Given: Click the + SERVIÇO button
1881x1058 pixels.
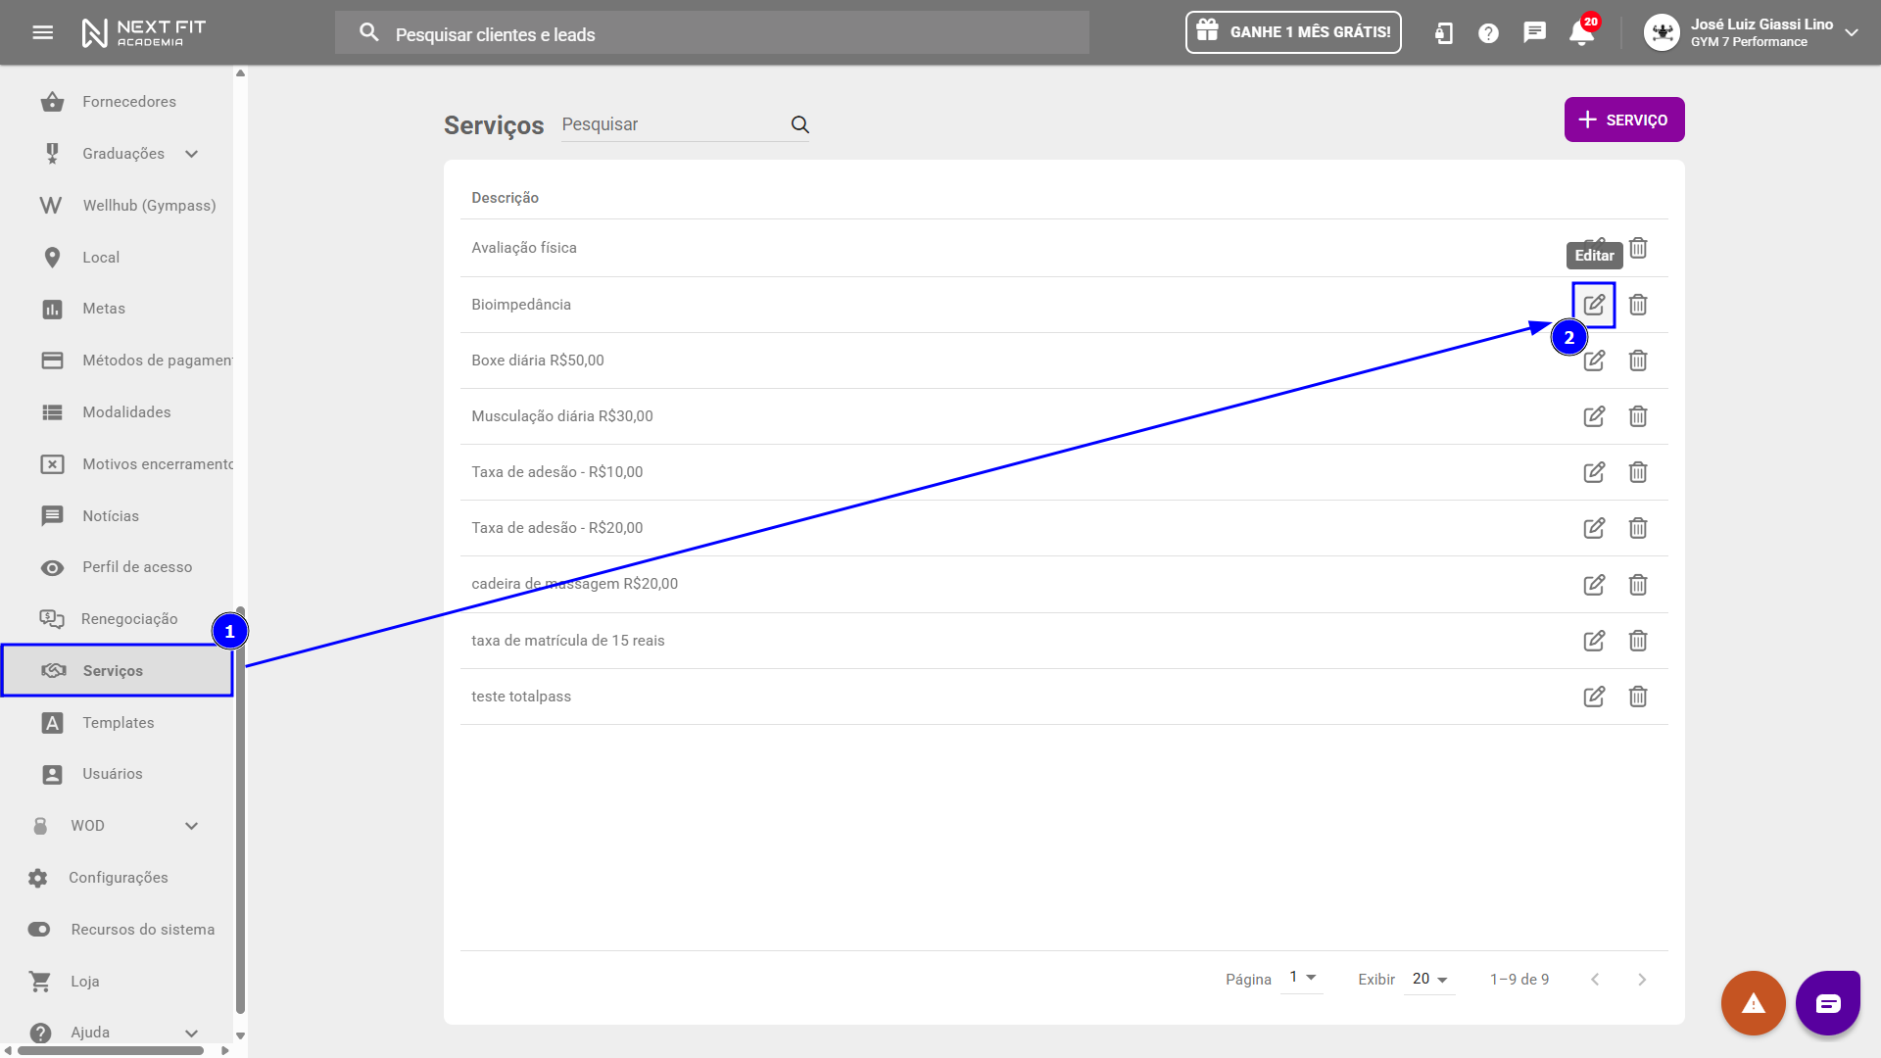Looking at the screenshot, I should (1623, 120).
